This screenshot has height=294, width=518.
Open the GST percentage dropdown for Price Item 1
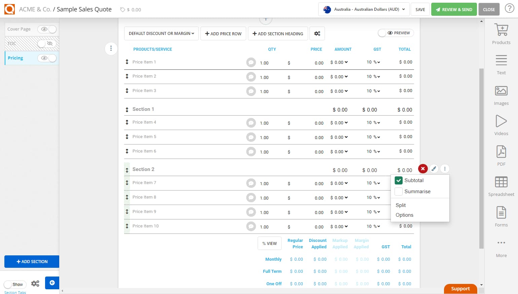click(373, 62)
